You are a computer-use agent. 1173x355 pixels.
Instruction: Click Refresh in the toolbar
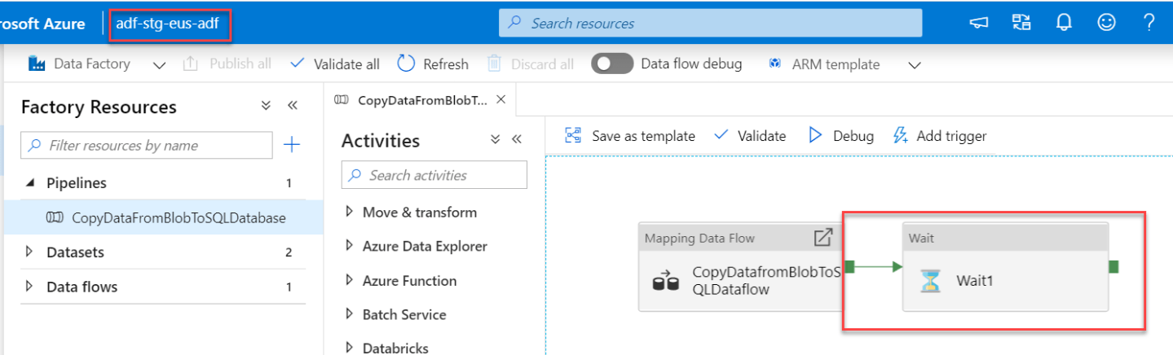coord(433,64)
